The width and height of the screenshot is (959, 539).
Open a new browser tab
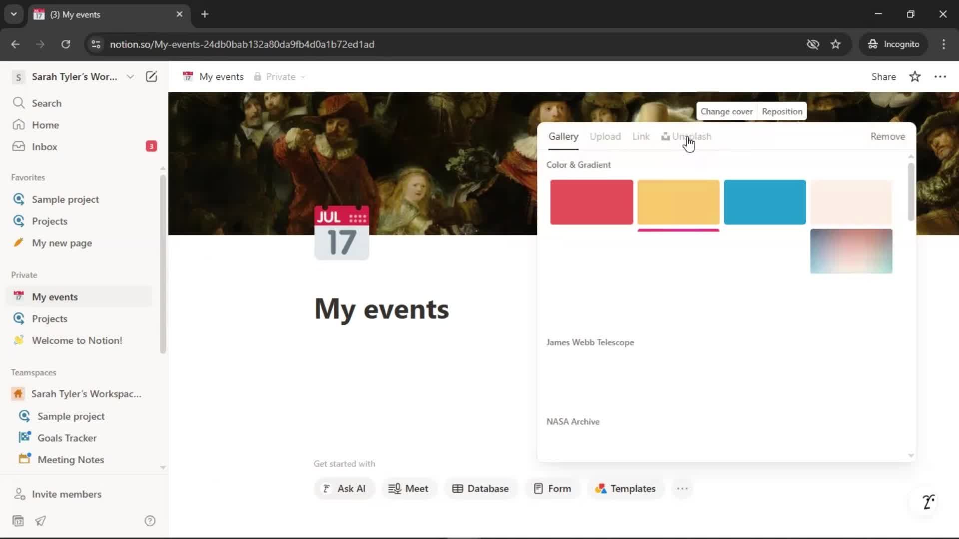(205, 14)
